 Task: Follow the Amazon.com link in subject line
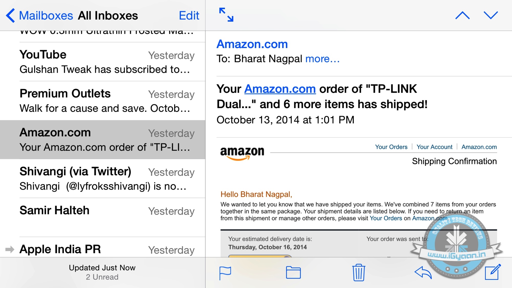click(x=280, y=89)
